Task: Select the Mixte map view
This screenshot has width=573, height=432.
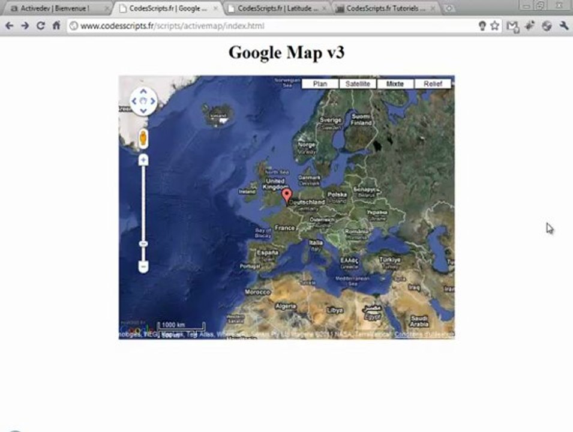Action: pyautogui.click(x=395, y=83)
